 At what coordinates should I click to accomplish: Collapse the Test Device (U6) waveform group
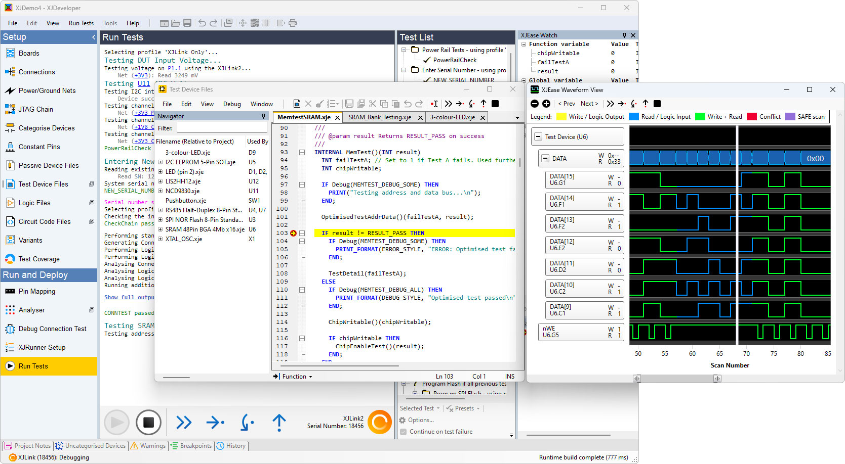point(538,136)
